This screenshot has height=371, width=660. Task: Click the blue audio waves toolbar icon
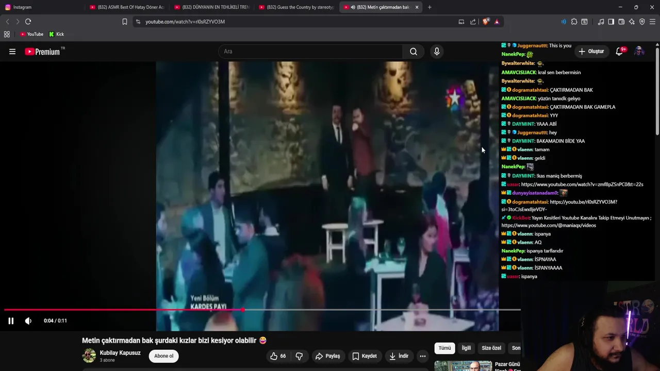(564, 22)
